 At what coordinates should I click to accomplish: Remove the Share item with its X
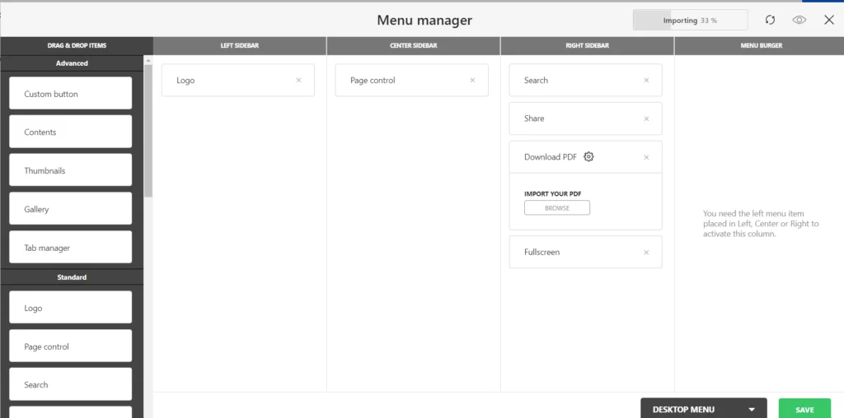[x=646, y=118]
